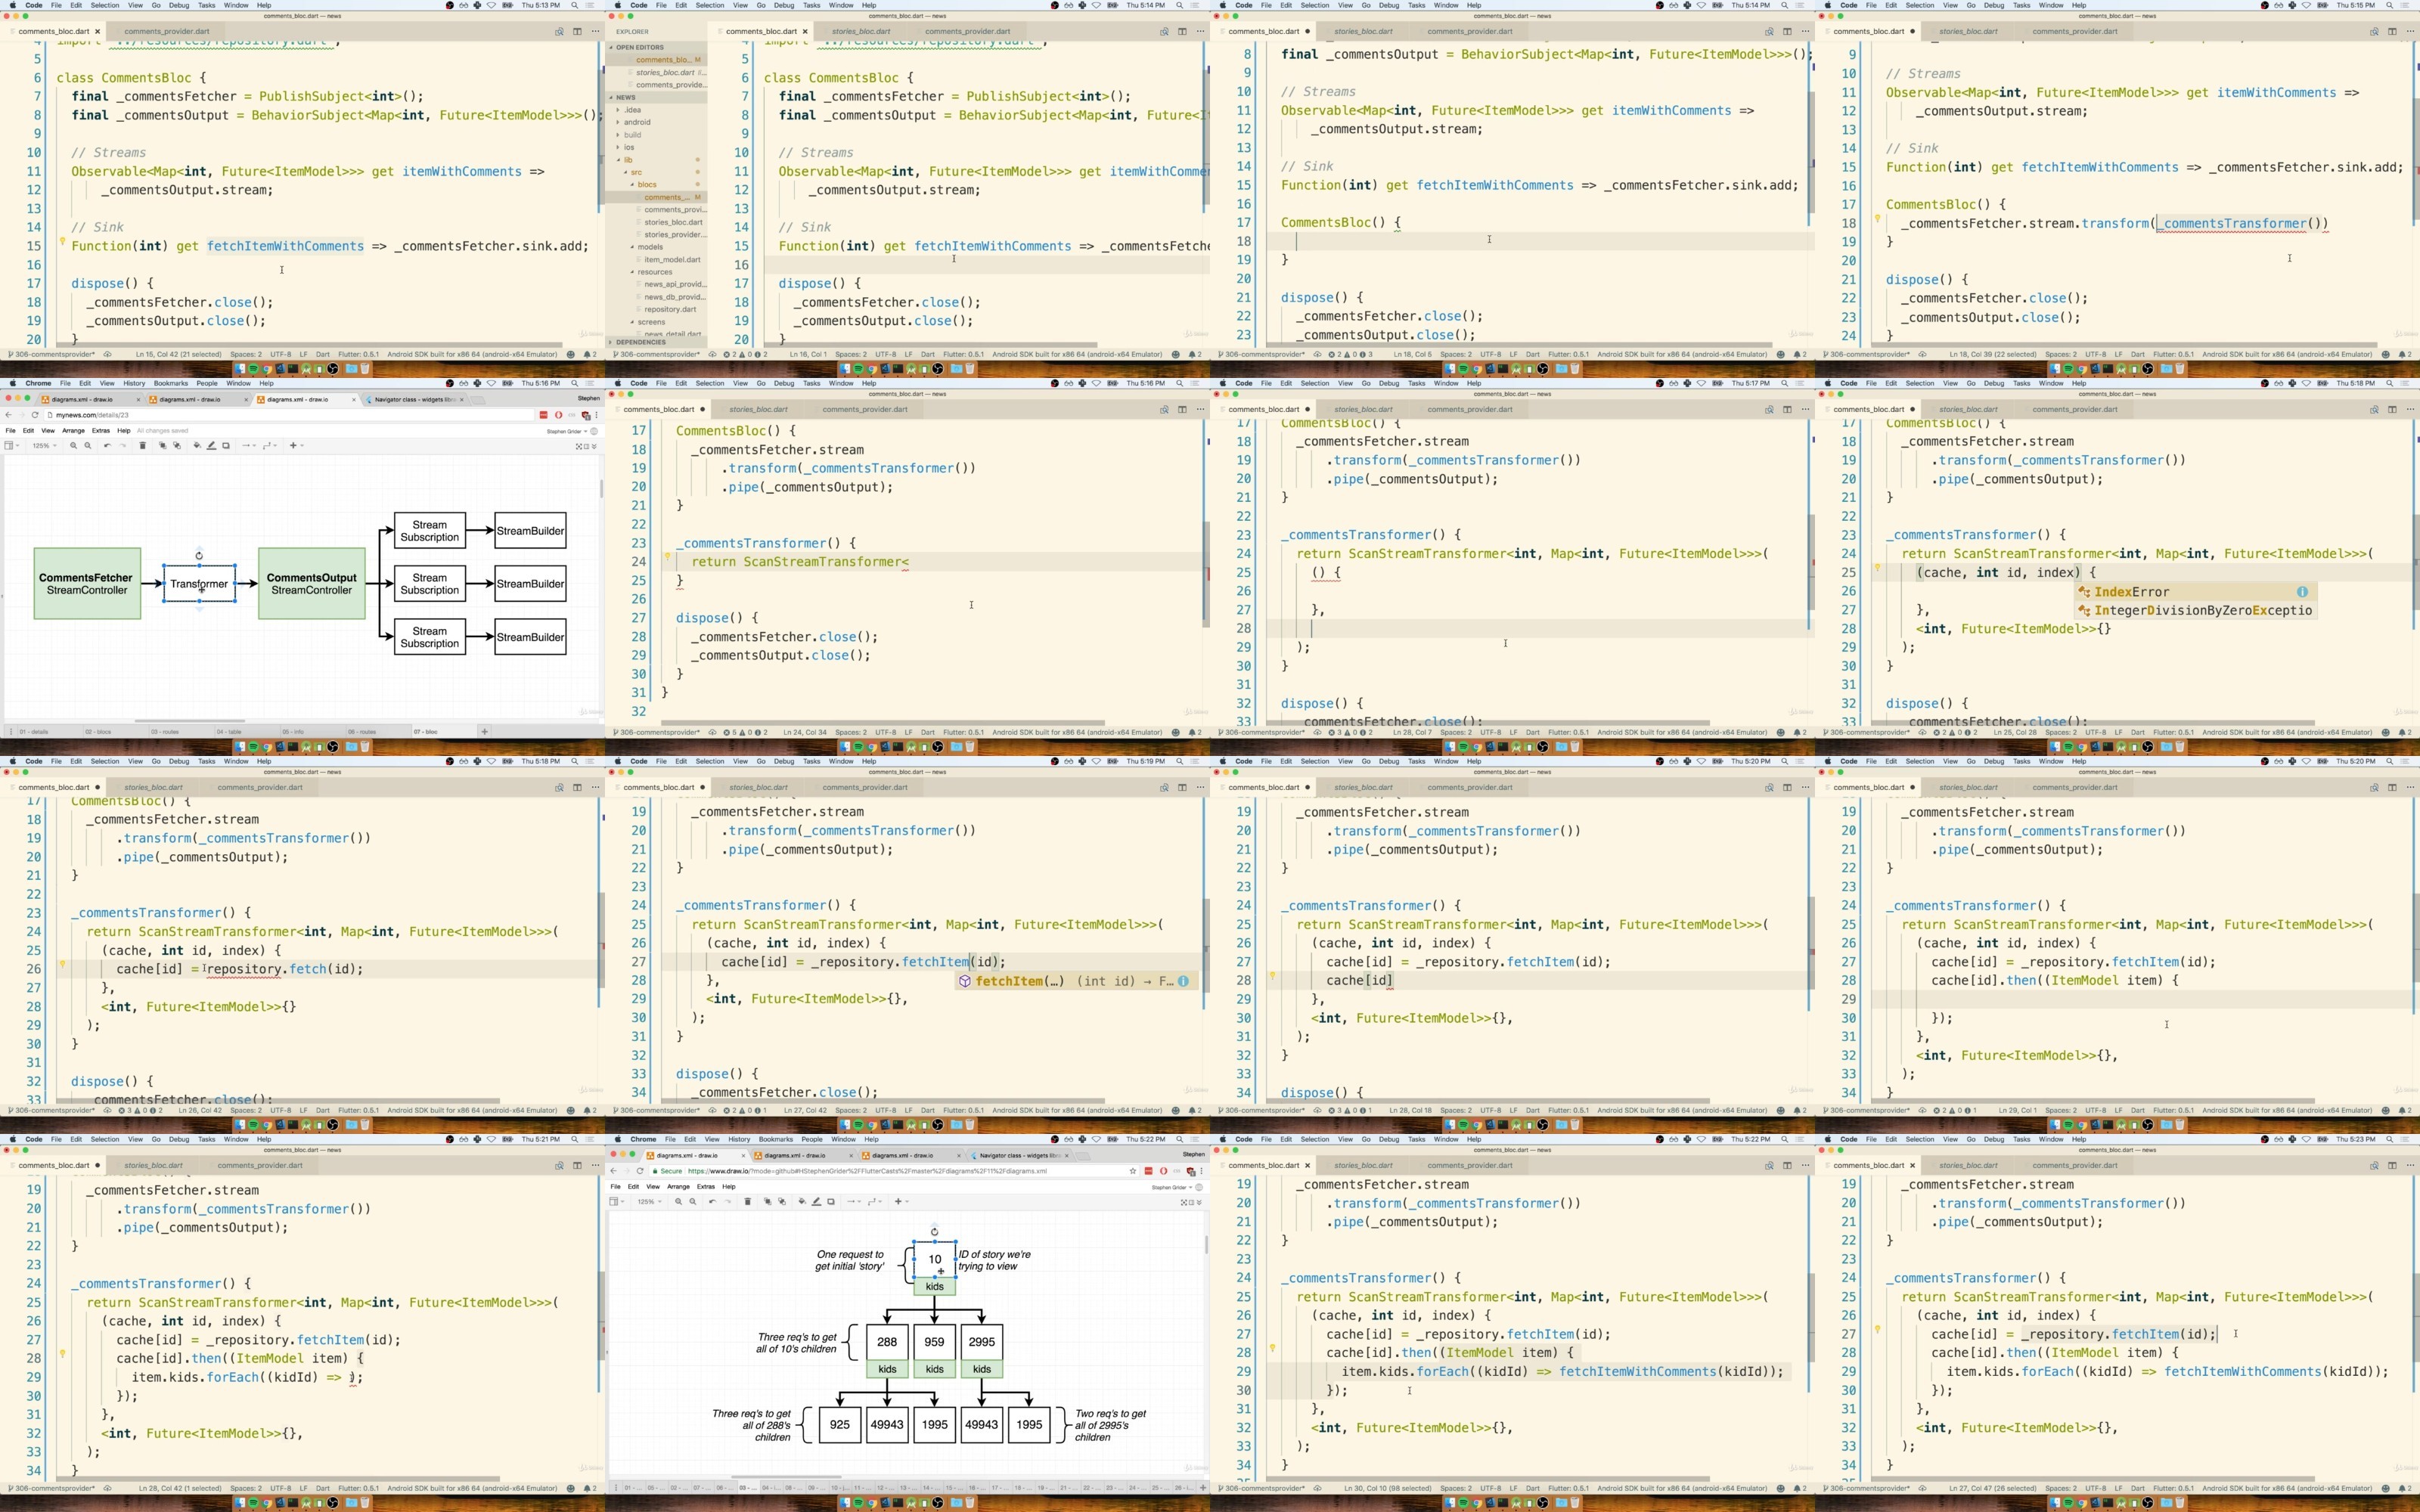Expand .idea folder in Explorer
This screenshot has height=1512, width=2420.
pos(655,110)
